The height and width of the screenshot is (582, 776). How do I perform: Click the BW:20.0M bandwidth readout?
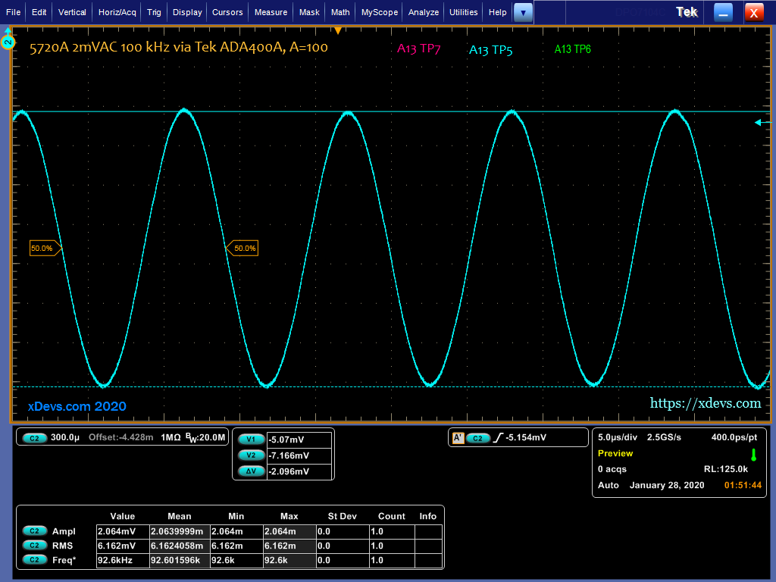pyautogui.click(x=205, y=437)
